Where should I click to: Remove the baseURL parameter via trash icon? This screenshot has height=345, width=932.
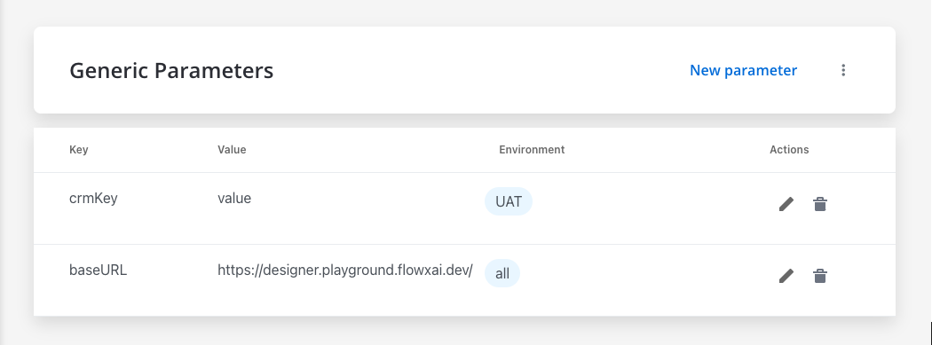tap(819, 276)
